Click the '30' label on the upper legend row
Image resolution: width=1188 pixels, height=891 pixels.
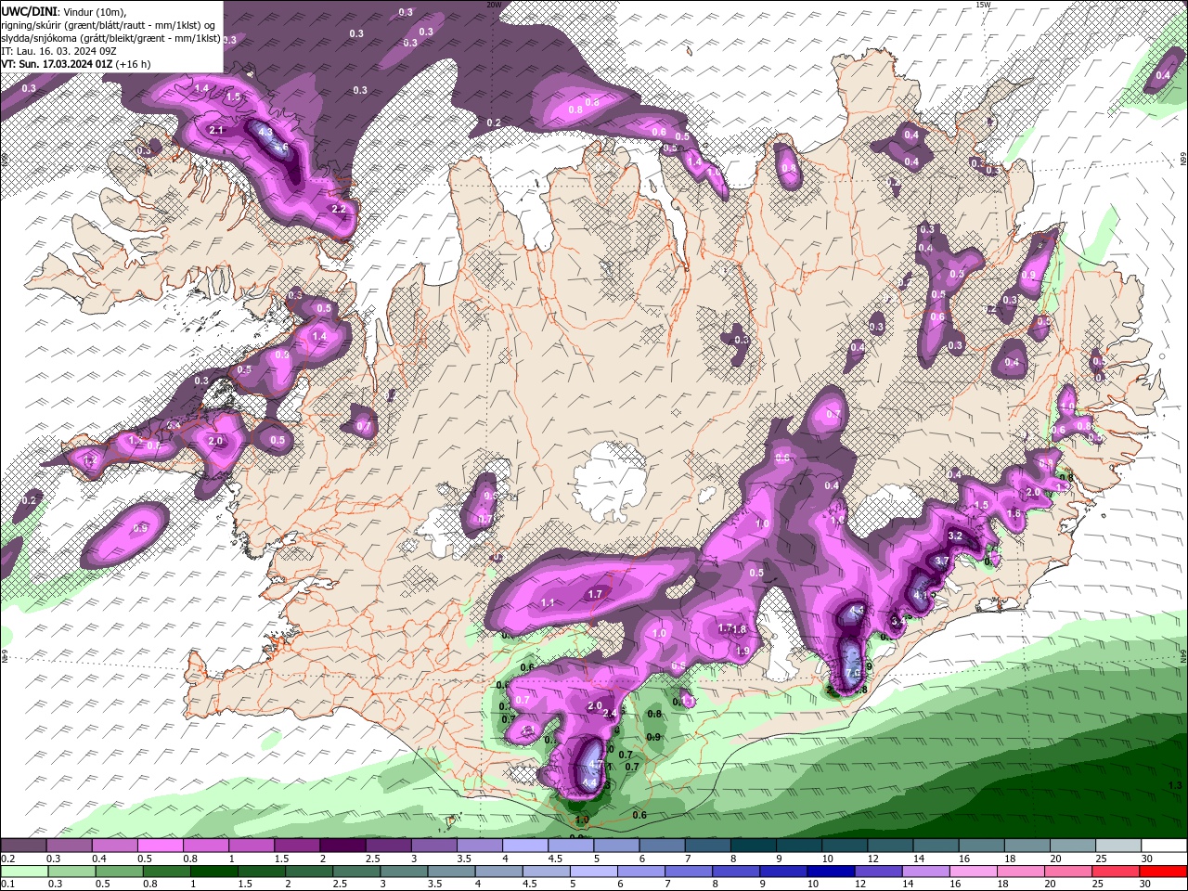pos(1147,859)
